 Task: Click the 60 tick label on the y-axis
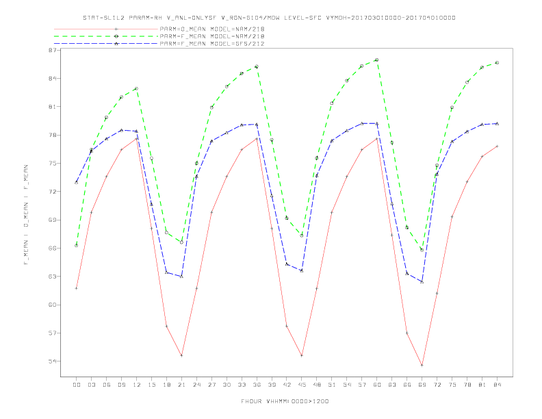click(x=52, y=305)
